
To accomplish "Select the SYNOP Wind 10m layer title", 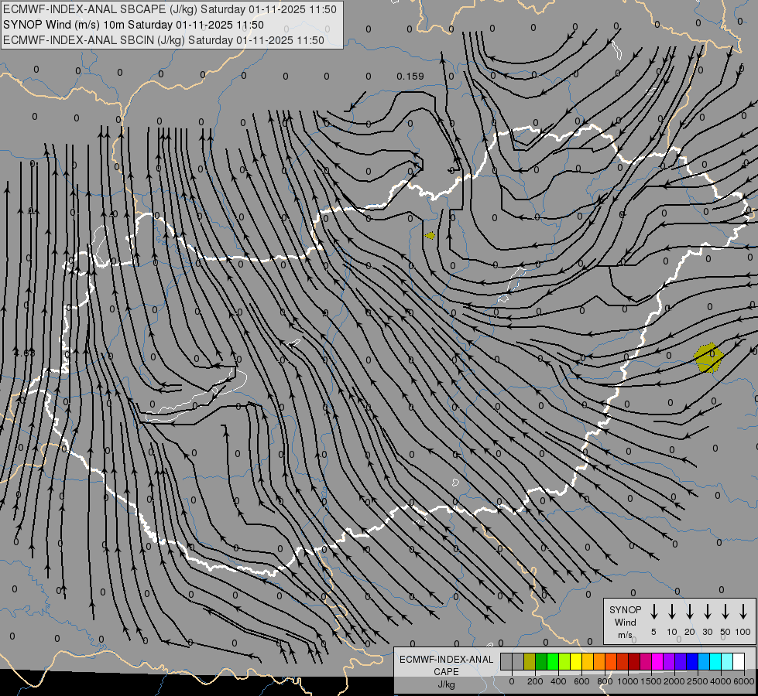I will click(x=139, y=25).
